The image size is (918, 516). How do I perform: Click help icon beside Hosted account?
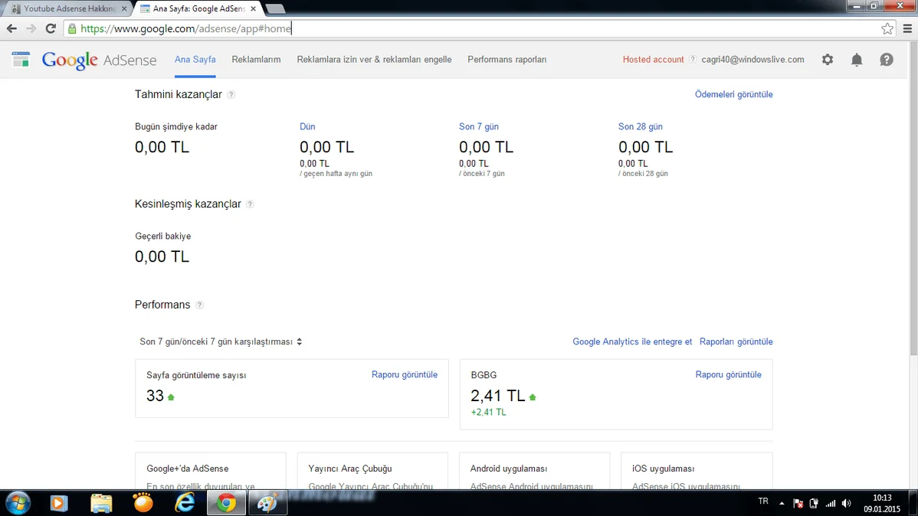point(693,59)
